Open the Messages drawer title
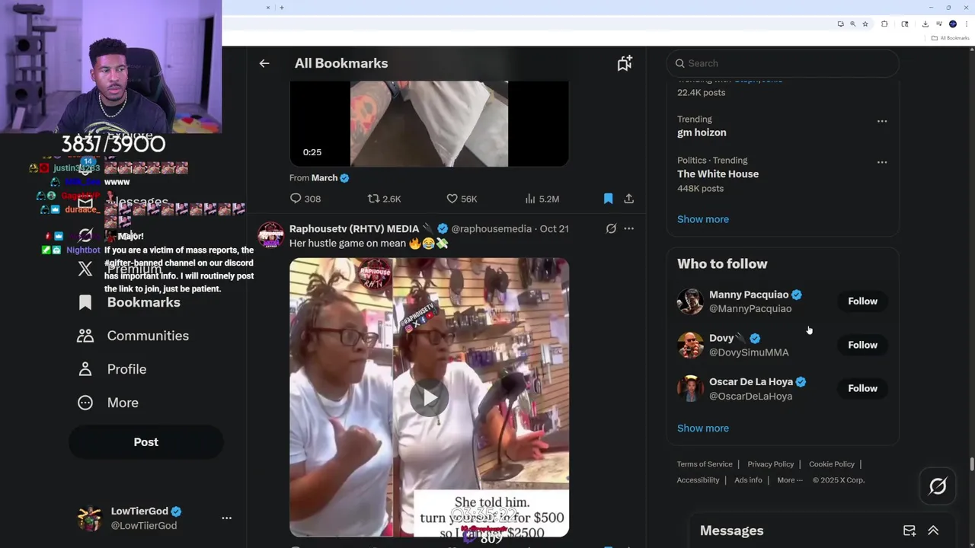This screenshot has height=548, width=975. tap(731, 530)
